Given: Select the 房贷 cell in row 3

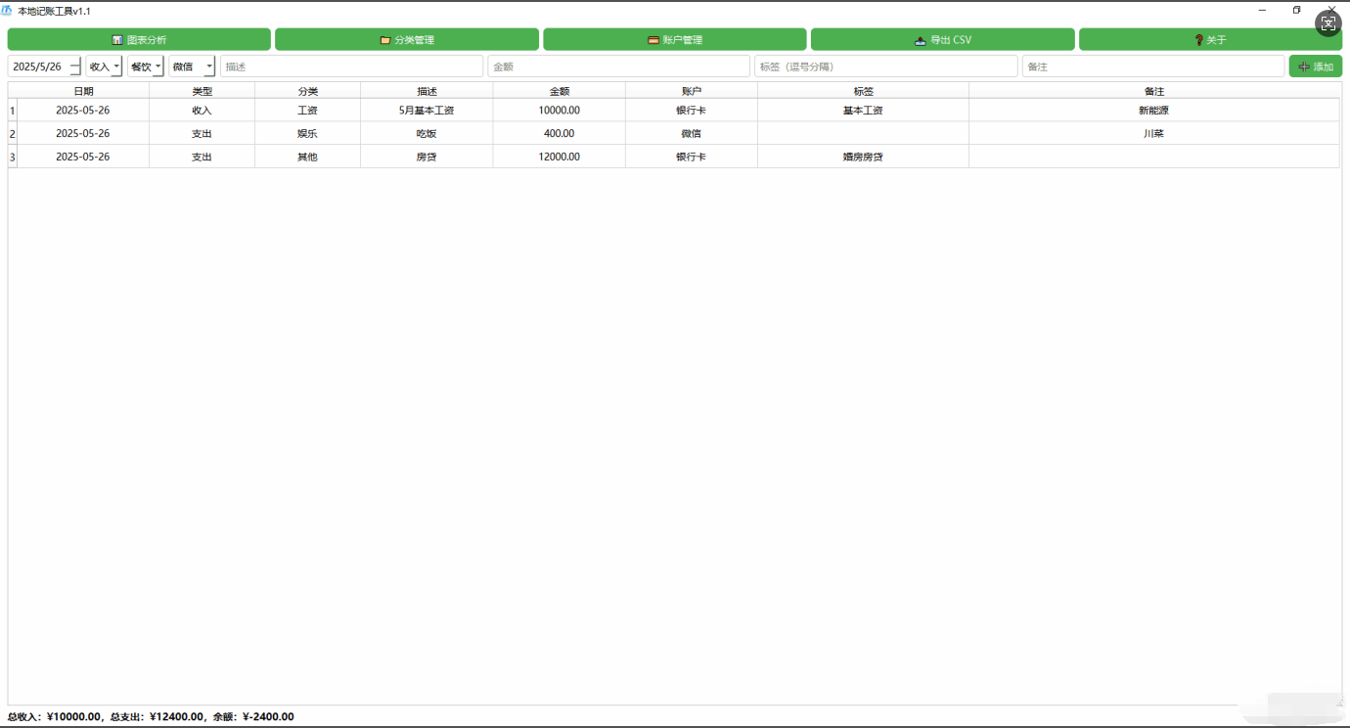Looking at the screenshot, I should [x=427, y=157].
